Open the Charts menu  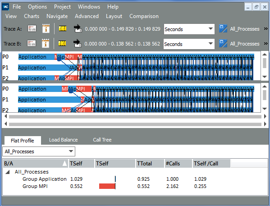(x=32, y=16)
